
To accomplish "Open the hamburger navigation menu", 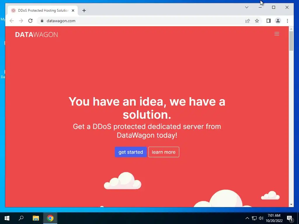I will [277, 34].
